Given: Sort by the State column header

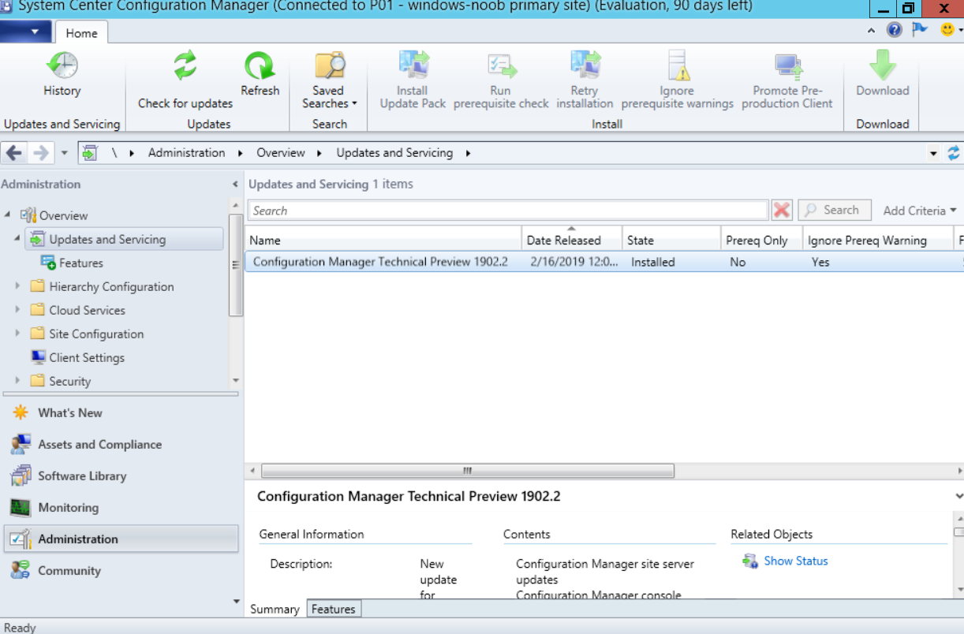Looking at the screenshot, I should point(671,241).
